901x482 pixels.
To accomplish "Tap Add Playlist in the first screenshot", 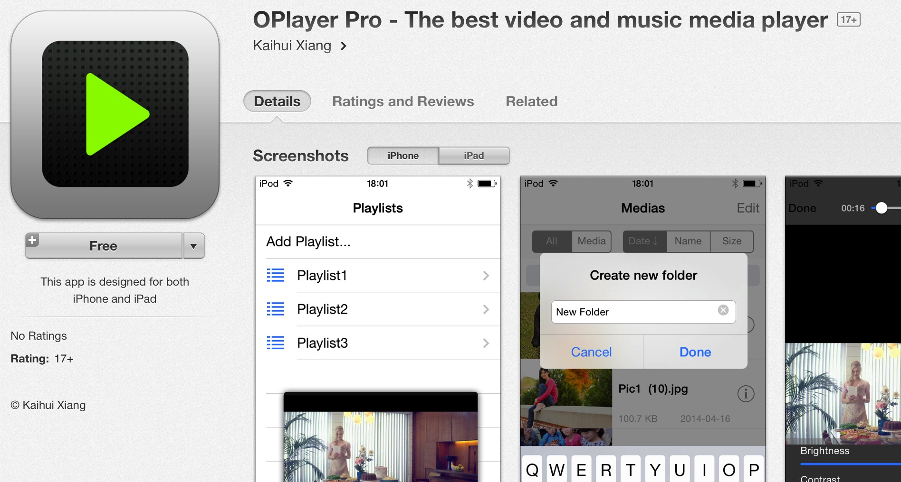I will pos(308,242).
